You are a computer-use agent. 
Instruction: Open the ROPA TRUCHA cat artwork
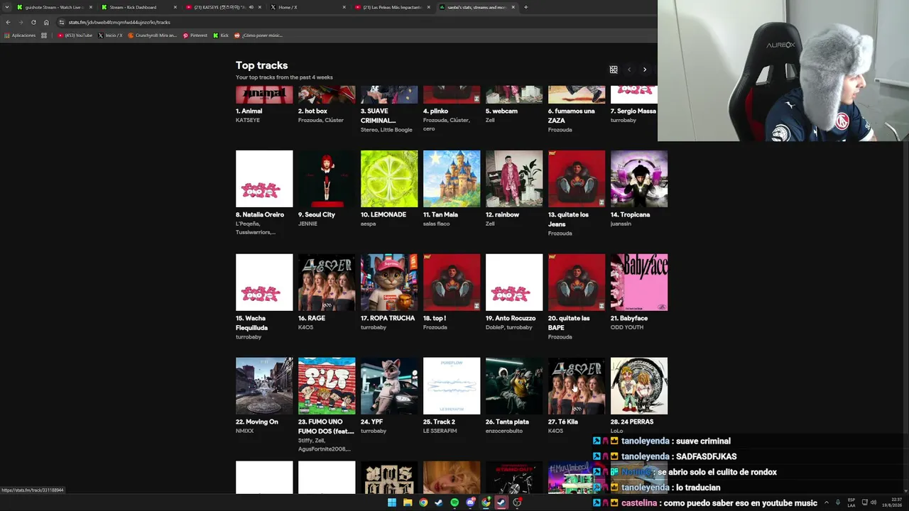pos(389,282)
